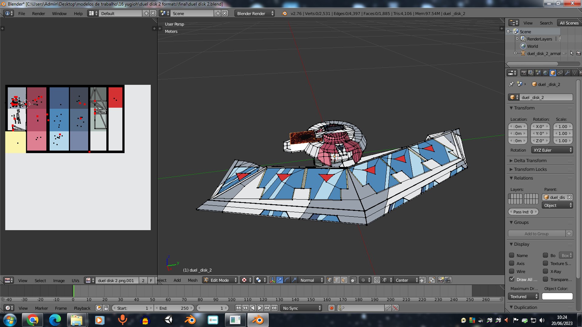Expand RenderLayers in the outliner

coord(517,38)
